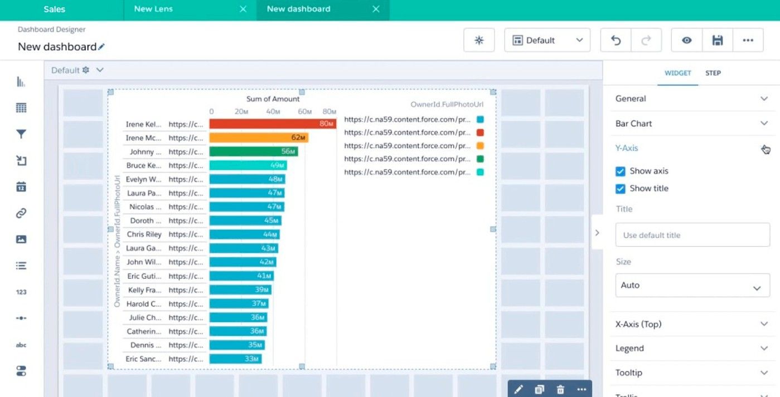Image resolution: width=780 pixels, height=397 pixels.
Task: Click the date widget calendar icon
Action: 21,187
